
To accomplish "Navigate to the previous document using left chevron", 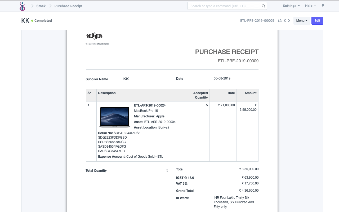I will [x=284, y=20].
